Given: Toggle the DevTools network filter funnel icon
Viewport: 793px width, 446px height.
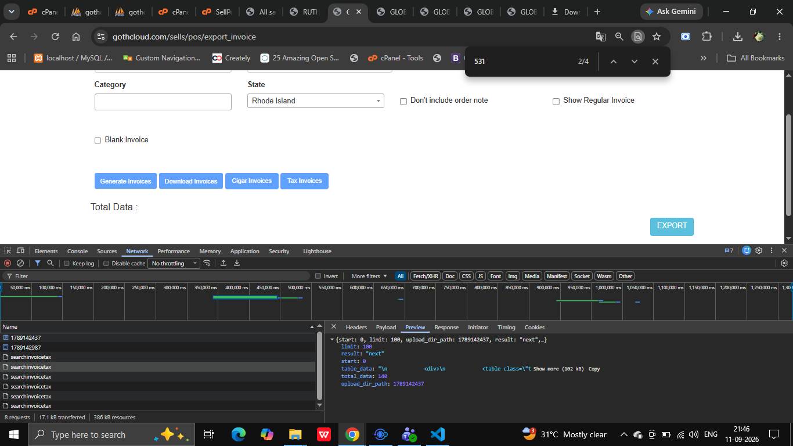Looking at the screenshot, I should click(37, 263).
